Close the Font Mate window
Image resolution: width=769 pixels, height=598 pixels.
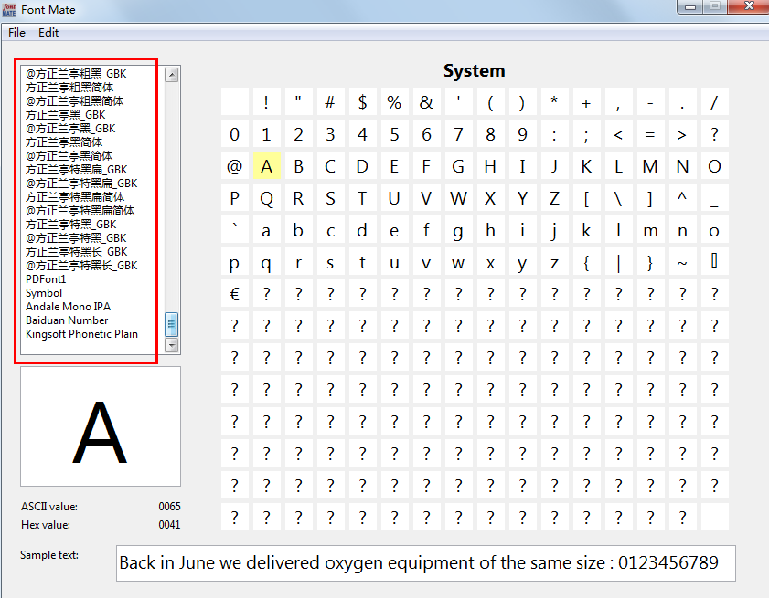pos(749,6)
